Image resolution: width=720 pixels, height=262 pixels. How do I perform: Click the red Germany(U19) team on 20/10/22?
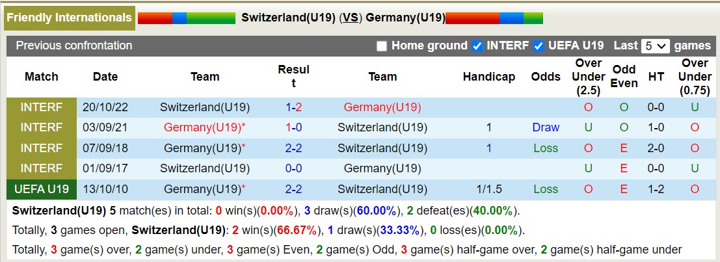point(382,107)
